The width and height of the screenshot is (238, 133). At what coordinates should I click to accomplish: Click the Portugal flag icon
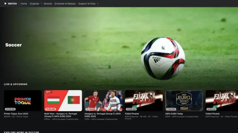click(74, 100)
